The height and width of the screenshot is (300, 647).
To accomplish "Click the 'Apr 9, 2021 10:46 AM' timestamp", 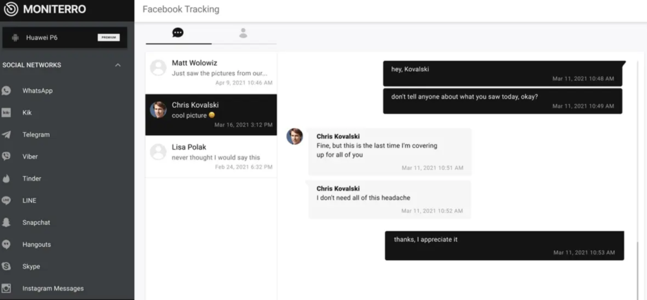I will point(244,83).
